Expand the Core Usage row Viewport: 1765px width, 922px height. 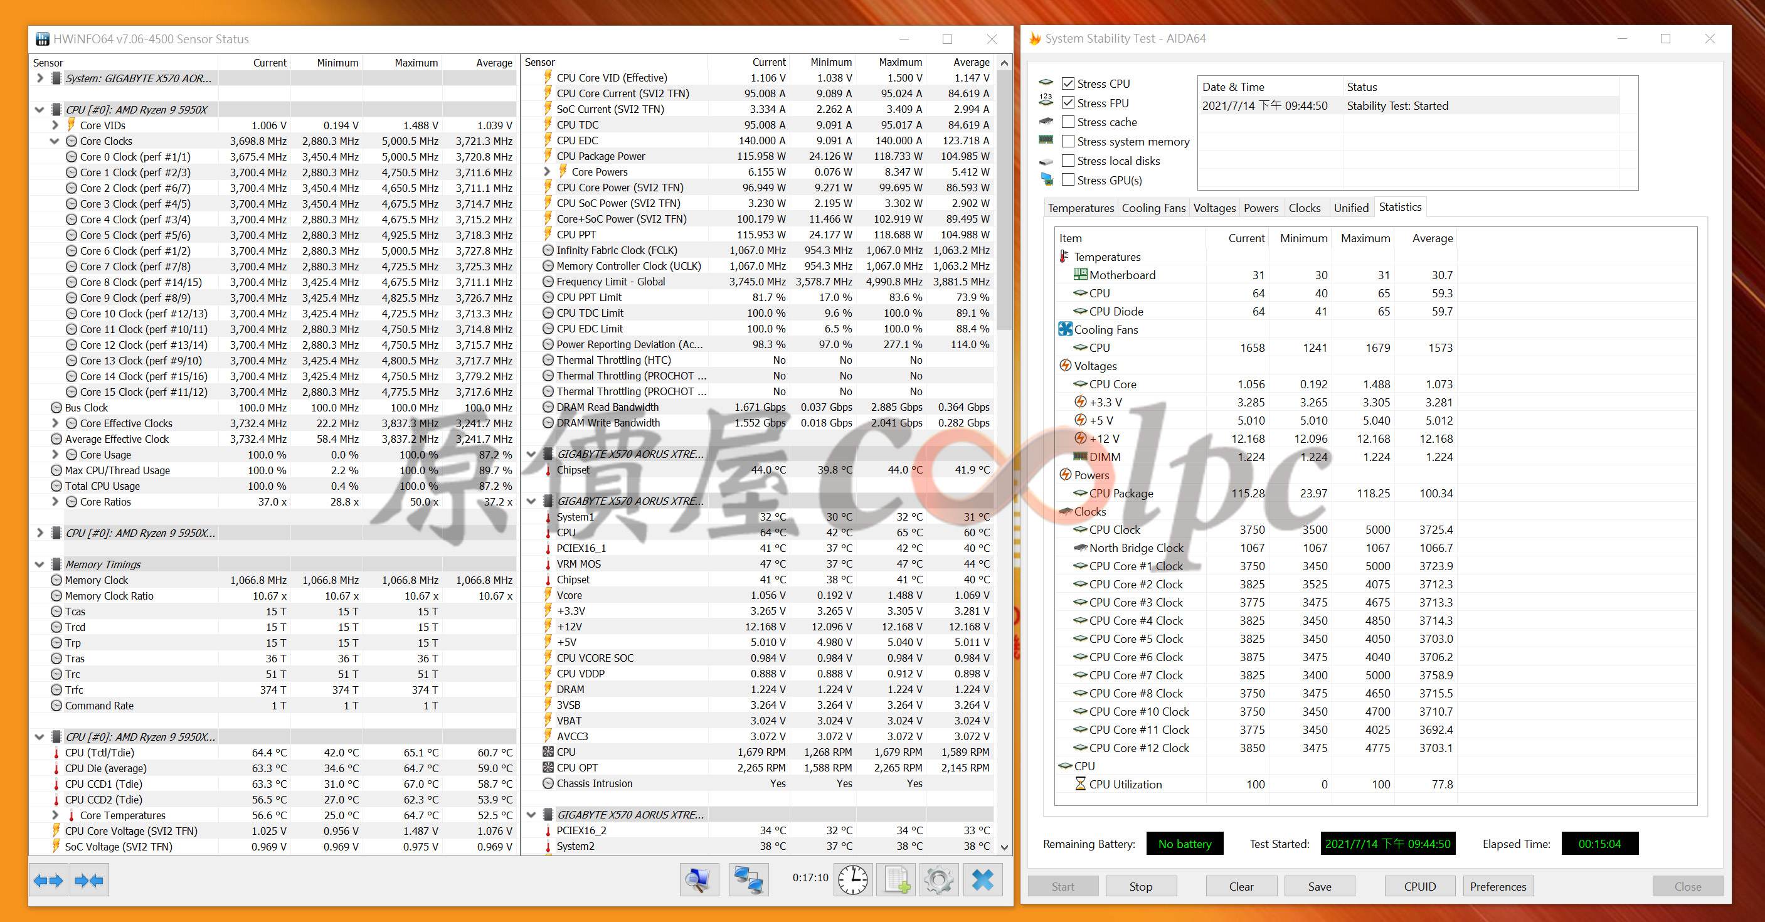tap(55, 455)
